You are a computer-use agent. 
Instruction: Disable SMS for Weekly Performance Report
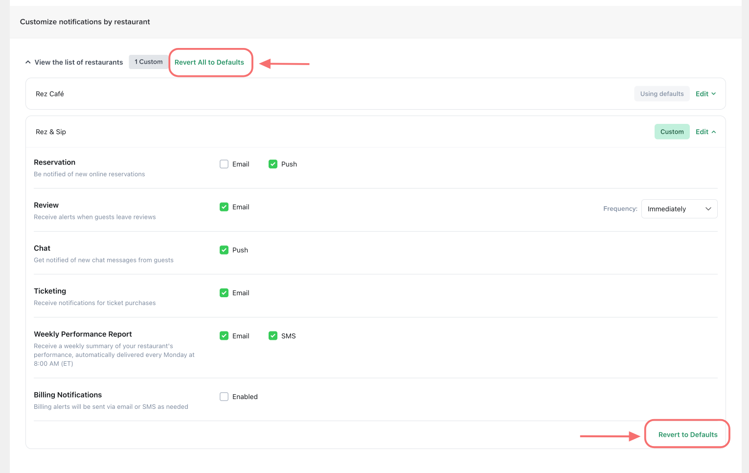pyautogui.click(x=273, y=336)
